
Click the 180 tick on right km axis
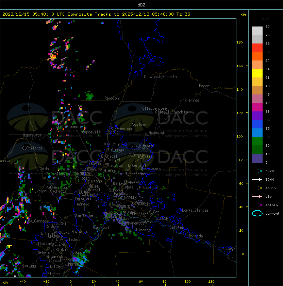[x=239, y=42]
